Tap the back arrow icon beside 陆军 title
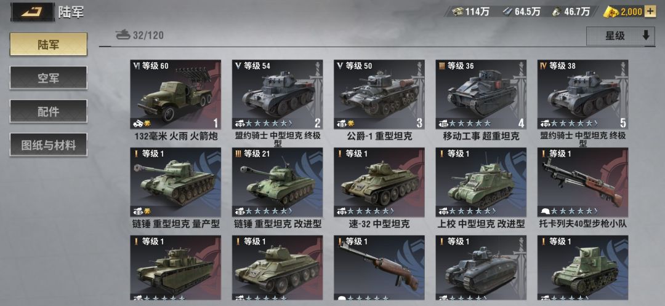 [33, 11]
